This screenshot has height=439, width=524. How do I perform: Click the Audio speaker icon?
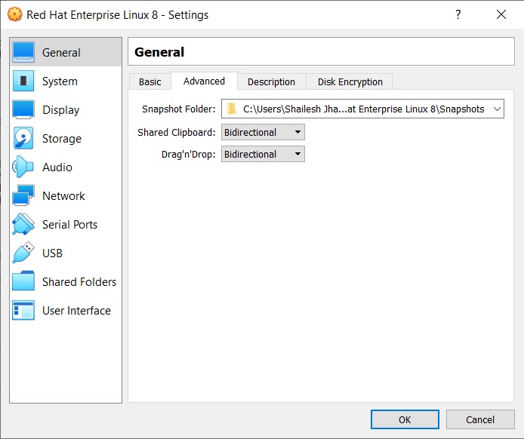click(23, 167)
